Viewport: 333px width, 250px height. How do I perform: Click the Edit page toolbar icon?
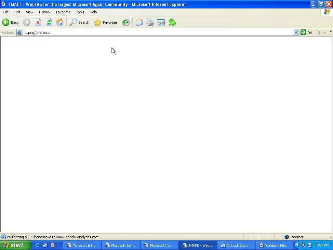point(161,22)
